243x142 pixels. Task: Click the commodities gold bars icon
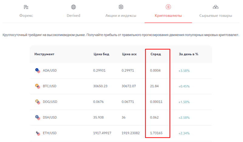point(216,7)
